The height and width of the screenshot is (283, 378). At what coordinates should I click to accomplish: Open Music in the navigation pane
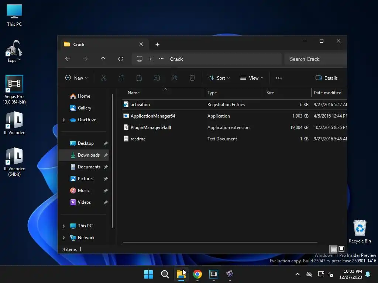click(83, 191)
